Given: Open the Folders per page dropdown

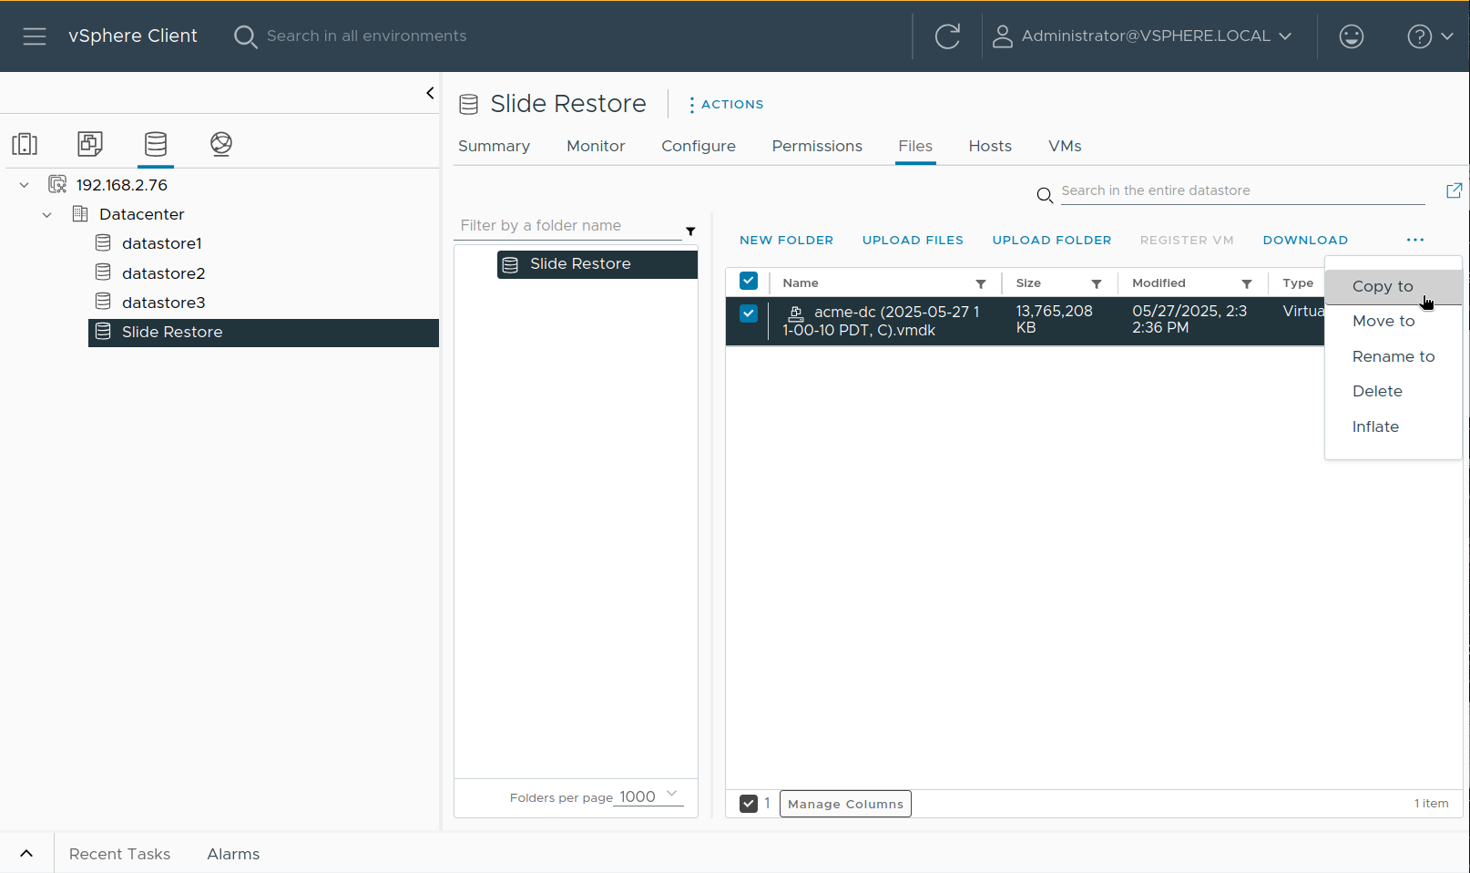Looking at the screenshot, I should click(650, 796).
